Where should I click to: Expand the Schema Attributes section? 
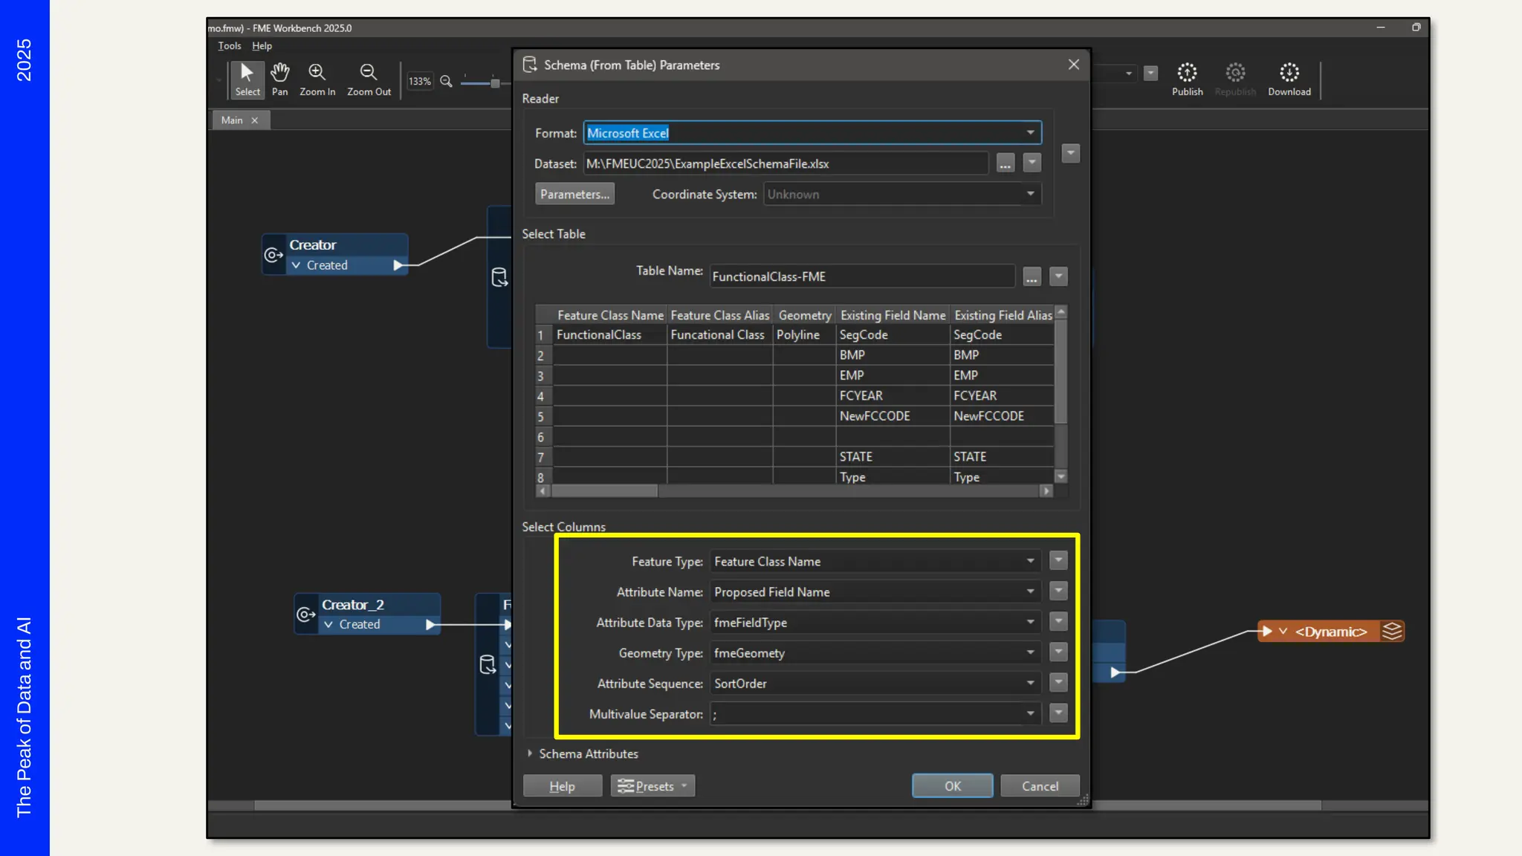point(530,753)
